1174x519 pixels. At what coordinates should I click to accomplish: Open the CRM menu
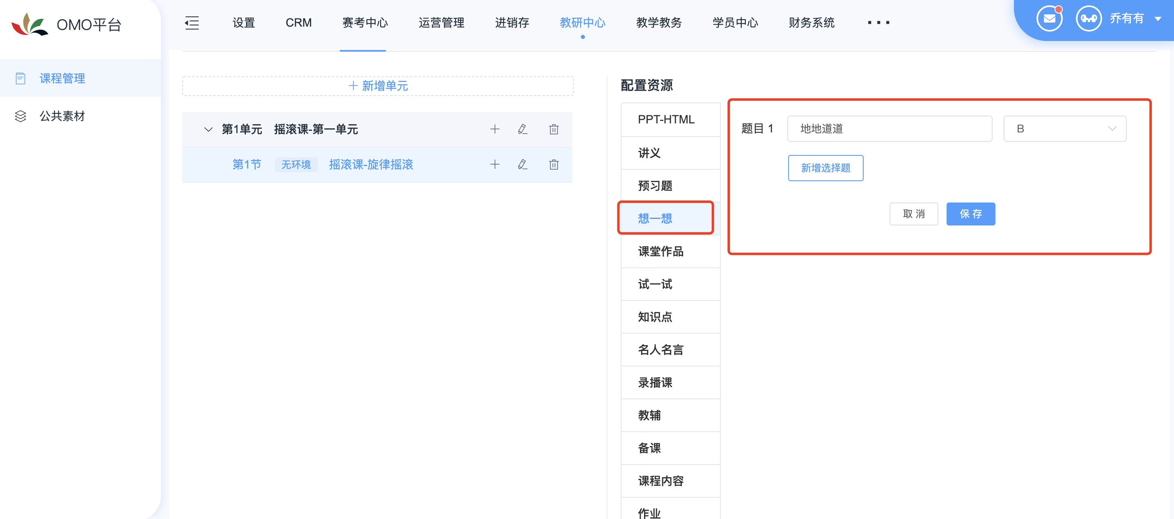pos(298,23)
